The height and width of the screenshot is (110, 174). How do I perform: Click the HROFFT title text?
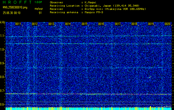point(17,2)
